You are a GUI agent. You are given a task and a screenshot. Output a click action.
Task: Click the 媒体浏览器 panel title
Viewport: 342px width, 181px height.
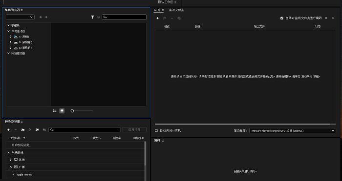coord(12,10)
